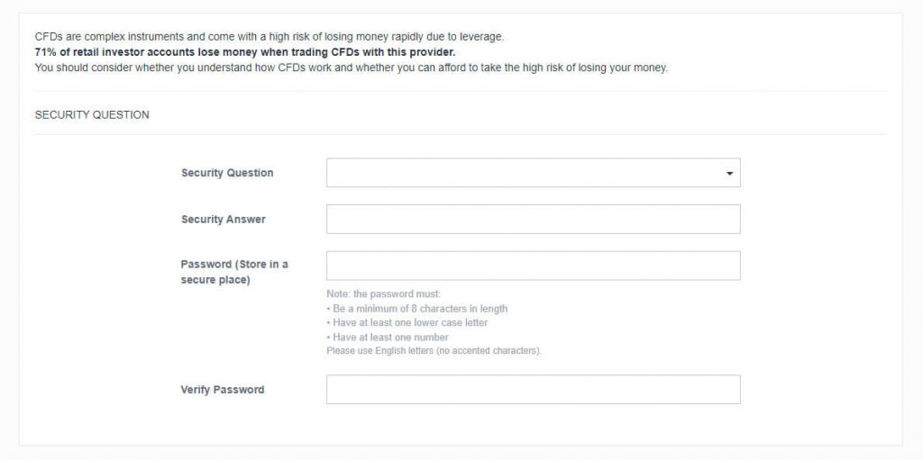Click the divider line beneath SECURITY QUESTION heading
Viewport: 923px width, 460px height.
pos(460,135)
